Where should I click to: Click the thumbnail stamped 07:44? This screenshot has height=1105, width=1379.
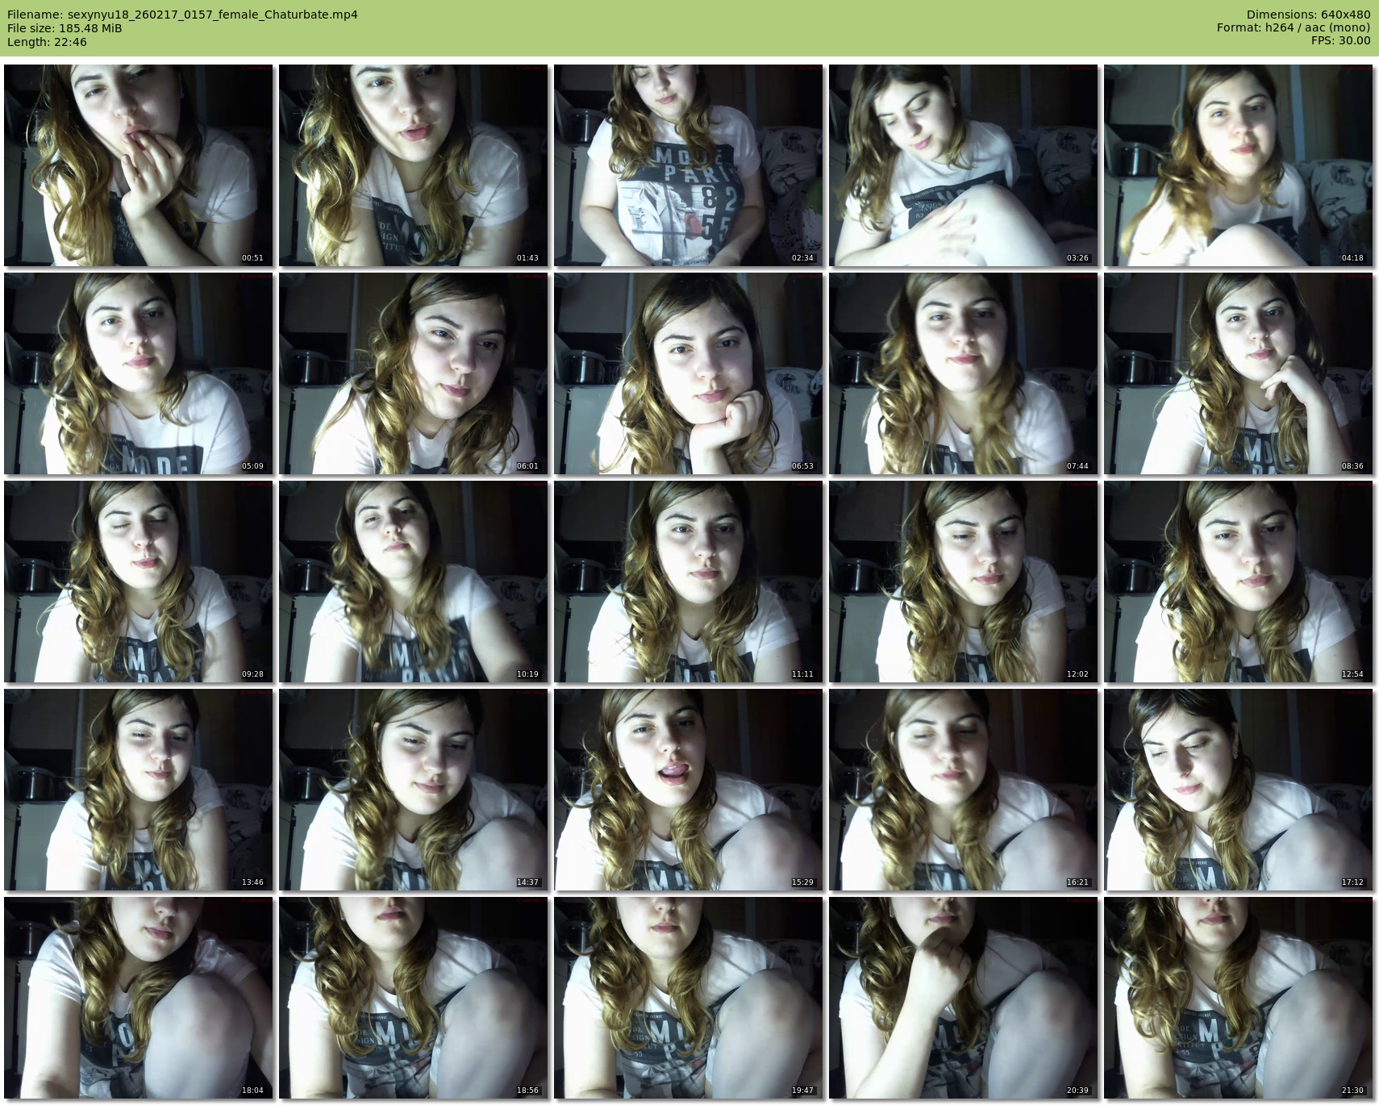pos(964,373)
